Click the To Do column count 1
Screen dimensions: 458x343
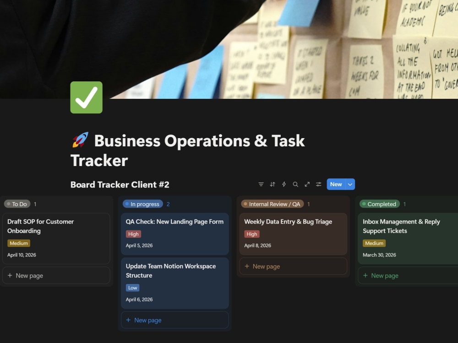35,204
